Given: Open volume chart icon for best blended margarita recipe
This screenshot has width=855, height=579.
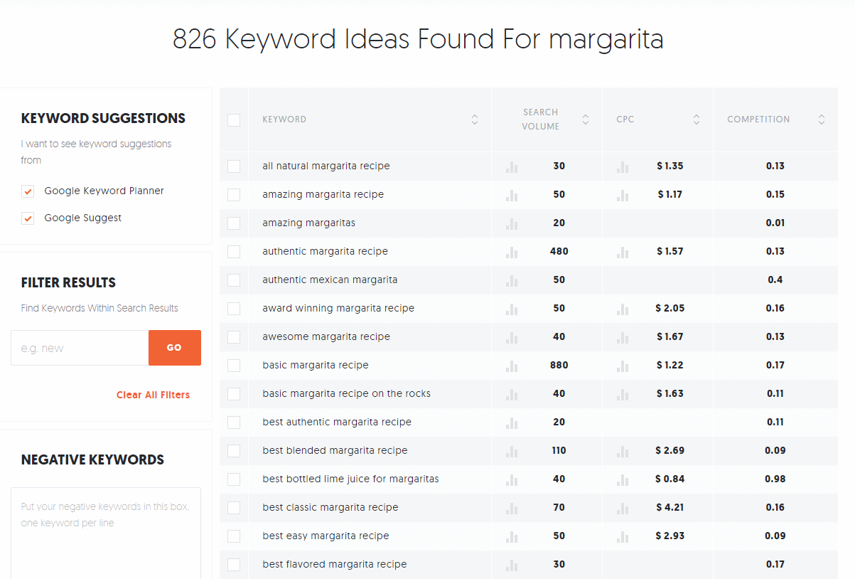Looking at the screenshot, I should pos(512,451).
